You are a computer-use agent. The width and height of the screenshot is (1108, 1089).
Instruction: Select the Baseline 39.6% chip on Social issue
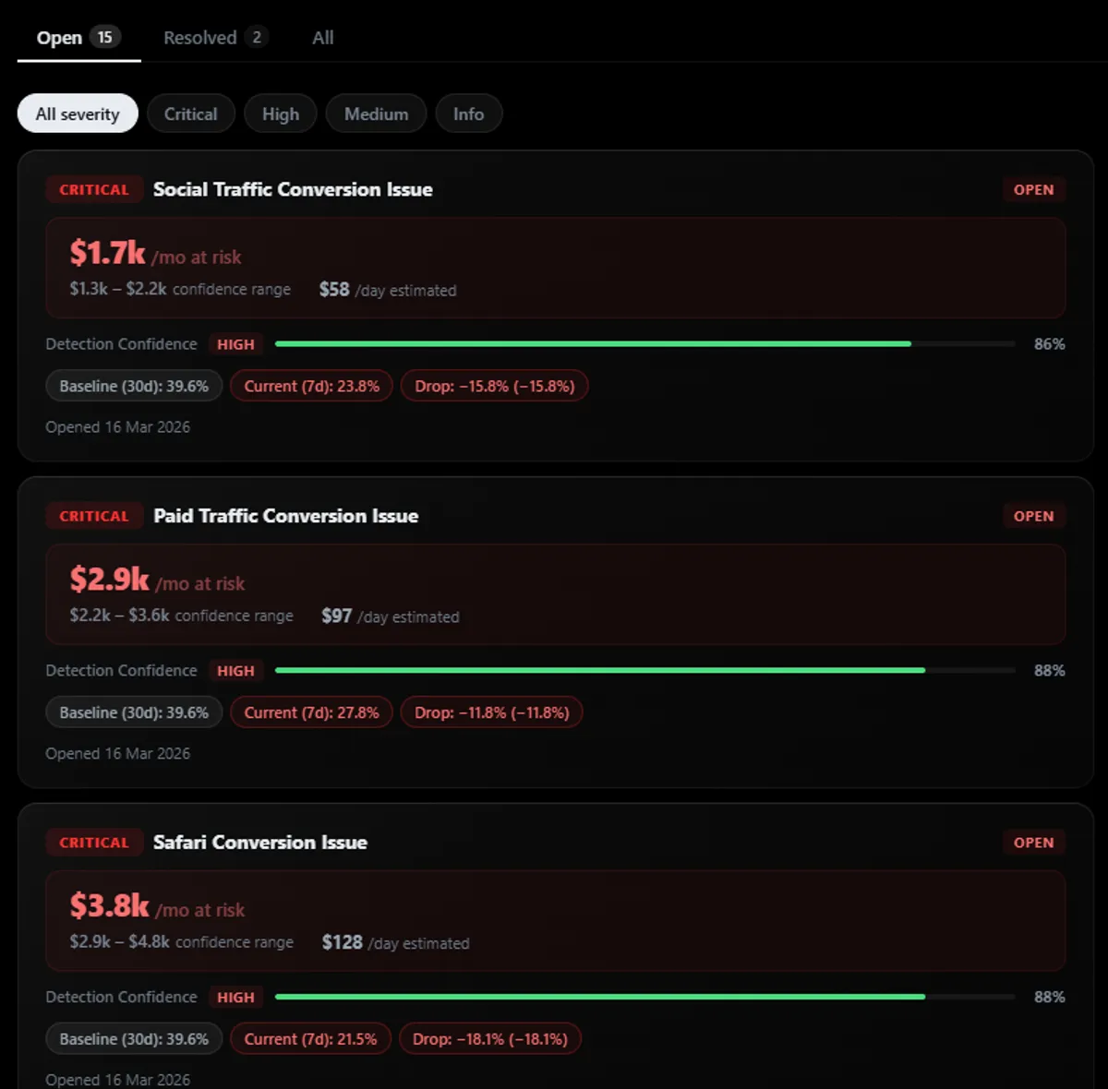point(133,386)
